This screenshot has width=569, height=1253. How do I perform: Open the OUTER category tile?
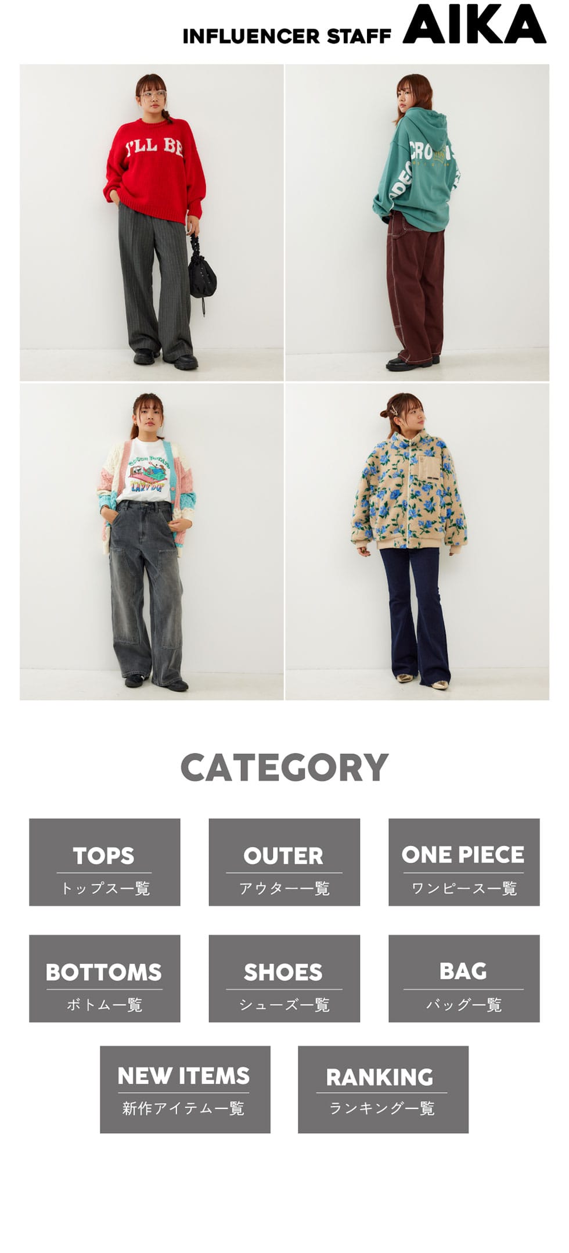pyautogui.click(x=284, y=862)
